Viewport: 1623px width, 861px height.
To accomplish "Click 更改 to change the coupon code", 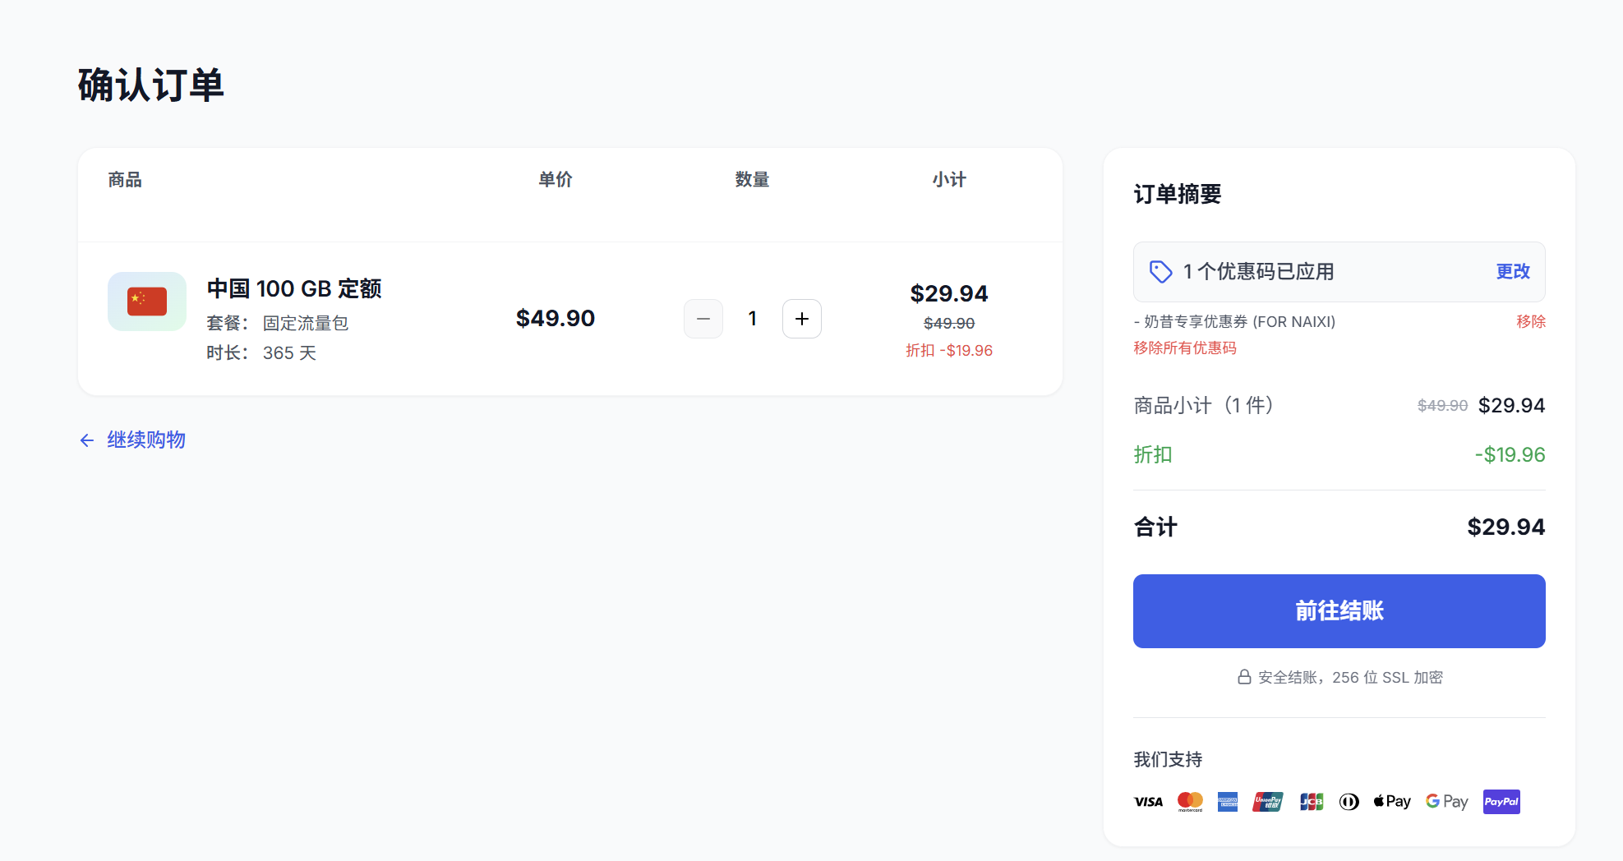I will [x=1513, y=272].
